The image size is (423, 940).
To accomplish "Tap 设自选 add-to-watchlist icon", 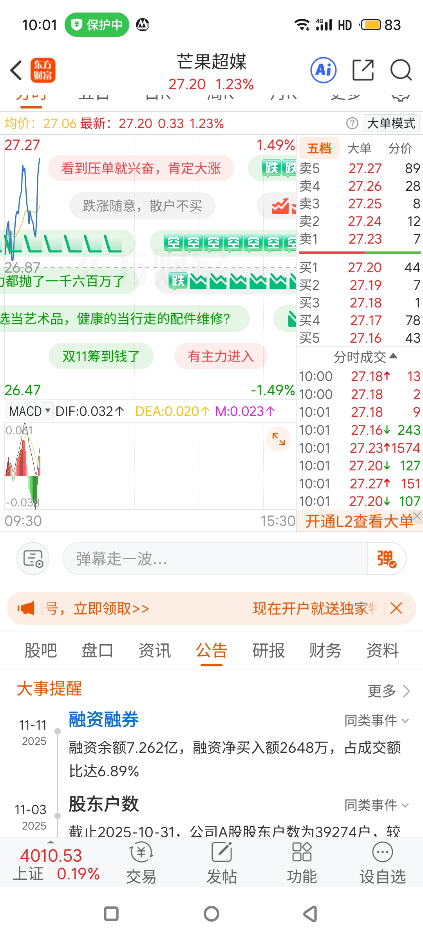I will tap(383, 863).
